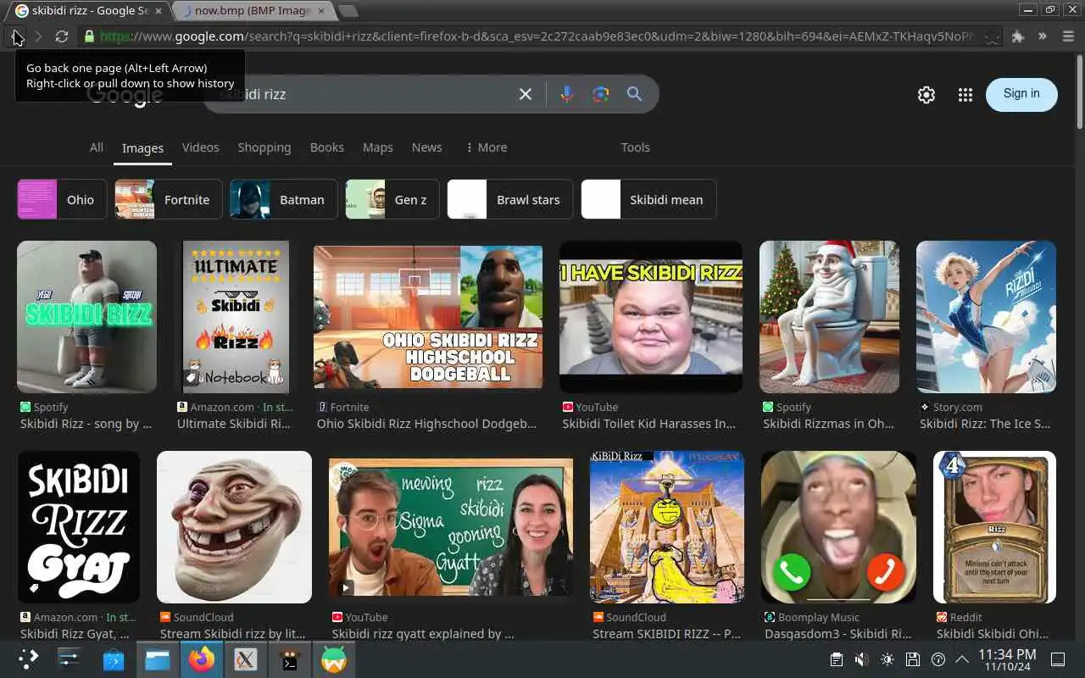
Task: View site security padlock information
Action: pyautogui.click(x=89, y=36)
